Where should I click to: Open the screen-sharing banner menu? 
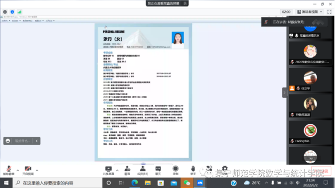[185, 3]
